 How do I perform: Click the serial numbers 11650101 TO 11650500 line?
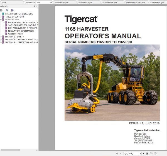click(98, 42)
